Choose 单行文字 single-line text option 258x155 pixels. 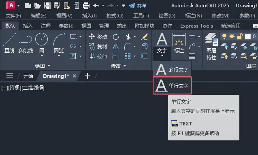172,86
